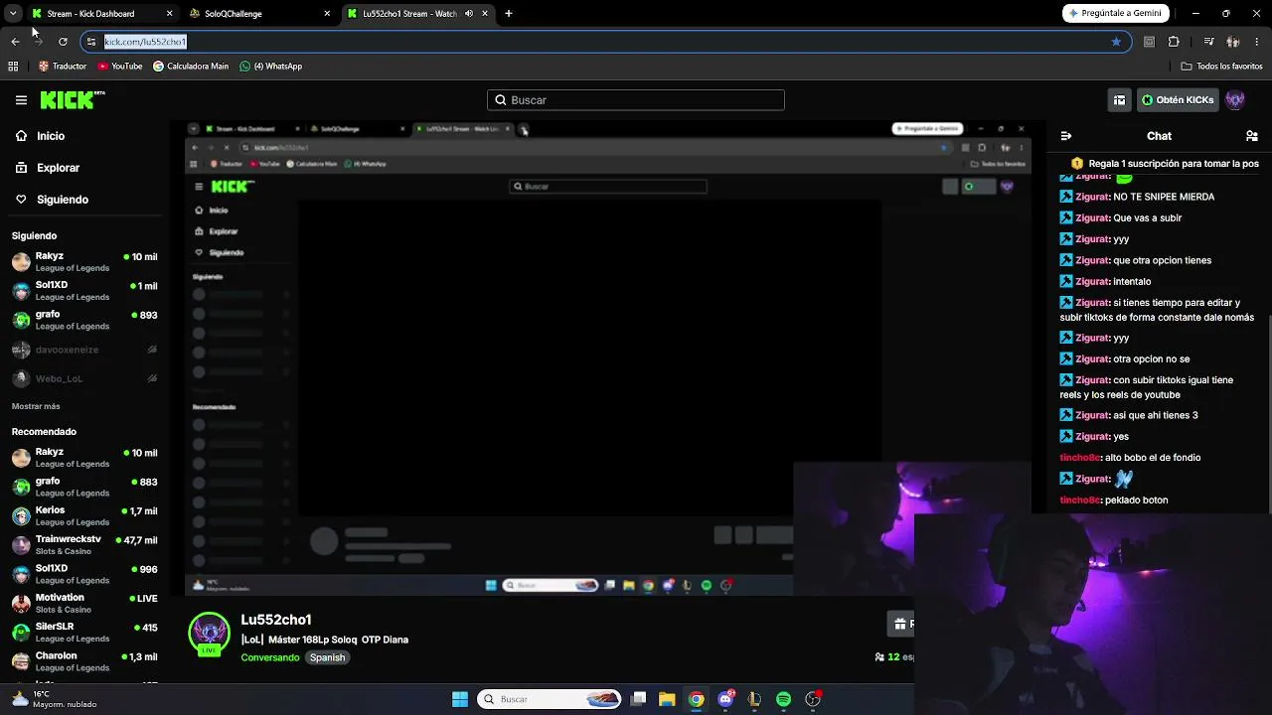The height and width of the screenshot is (715, 1272).
Task: Click the Siguiendo heart icon
Action: [21, 200]
